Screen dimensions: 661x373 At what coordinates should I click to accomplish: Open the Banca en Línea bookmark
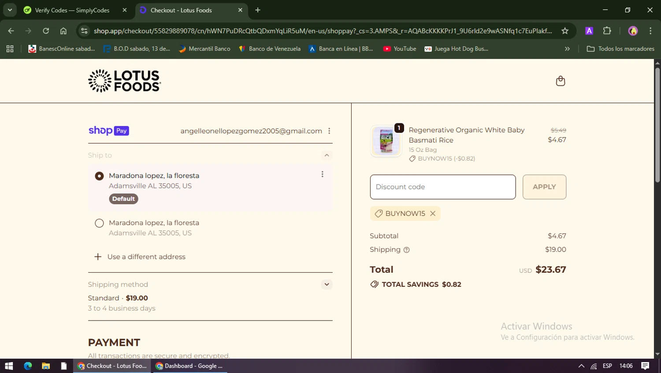point(341,49)
